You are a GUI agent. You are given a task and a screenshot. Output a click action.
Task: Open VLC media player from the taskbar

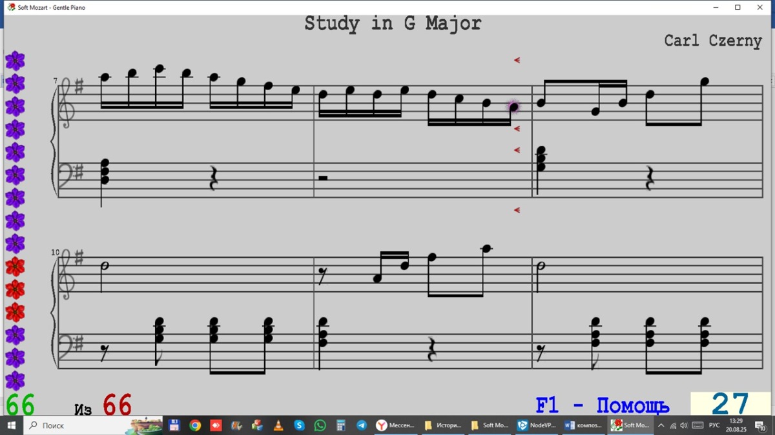point(278,425)
